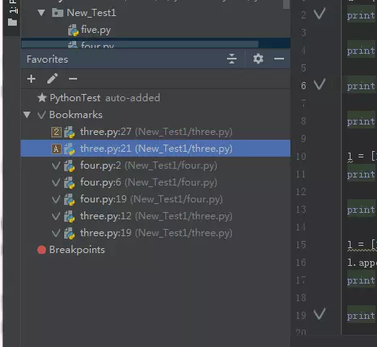Click the star icon beside PythonTest
Screen dimensions: 377x347
pos(42,98)
